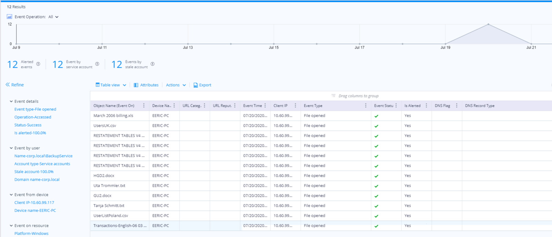Select the Event type-File opened filter
Screen dimensions: 552x237
pyautogui.click(x=35, y=109)
